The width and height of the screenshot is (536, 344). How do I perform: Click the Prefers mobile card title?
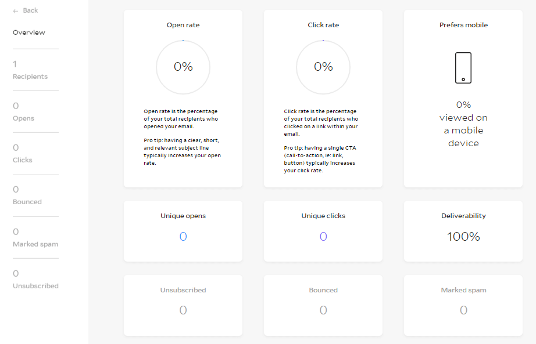click(463, 25)
